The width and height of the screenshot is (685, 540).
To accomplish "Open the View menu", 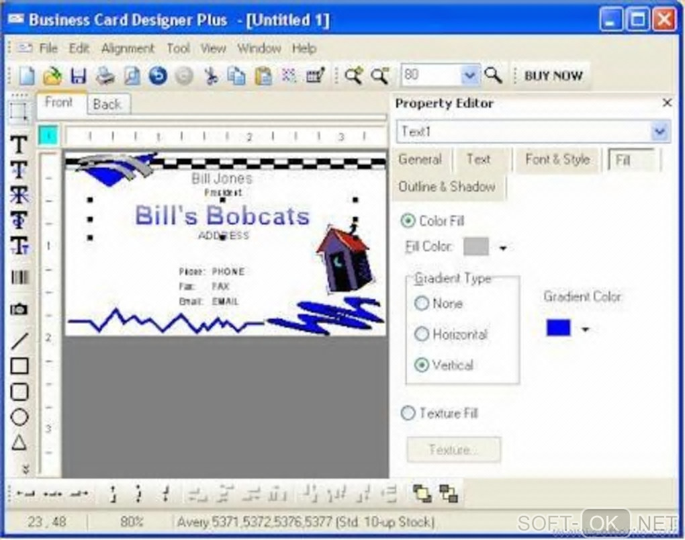I will click(x=213, y=48).
